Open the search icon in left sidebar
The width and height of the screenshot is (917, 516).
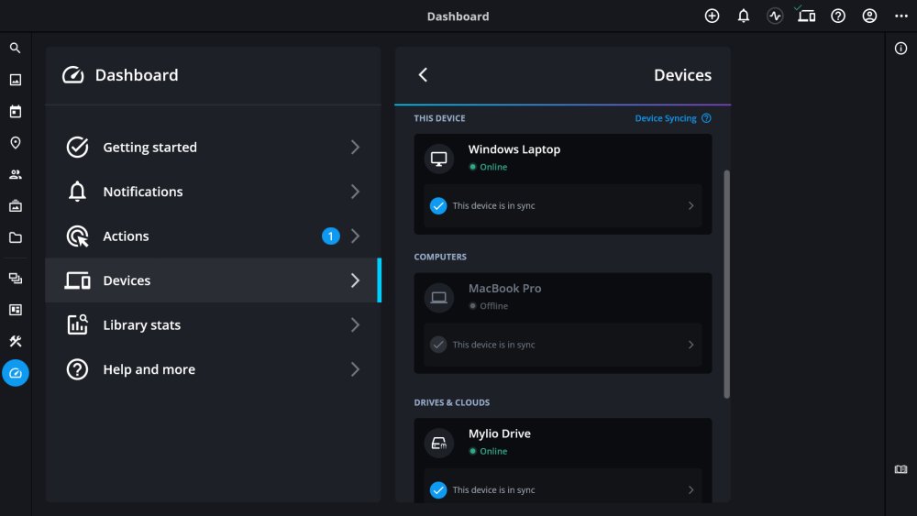(x=15, y=48)
